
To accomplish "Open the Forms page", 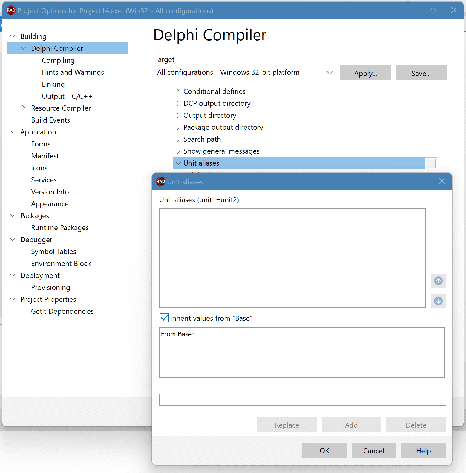I will pos(41,144).
